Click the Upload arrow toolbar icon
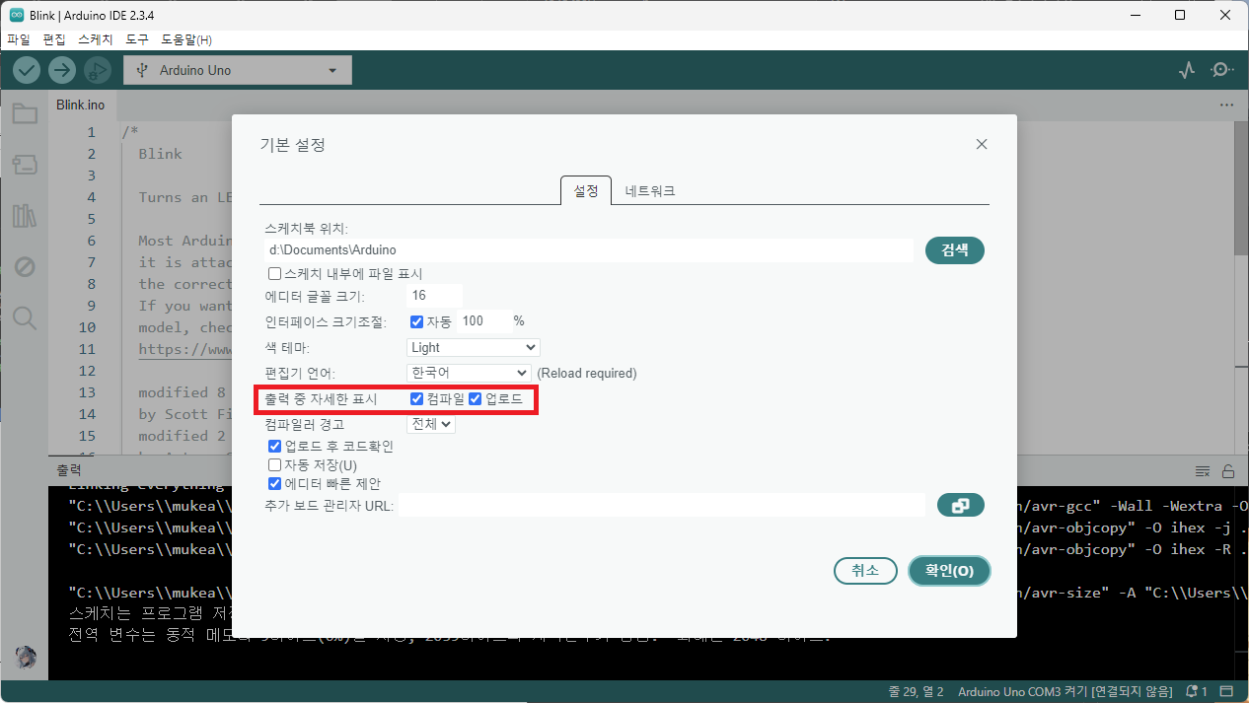This screenshot has width=1249, height=703. click(62, 70)
